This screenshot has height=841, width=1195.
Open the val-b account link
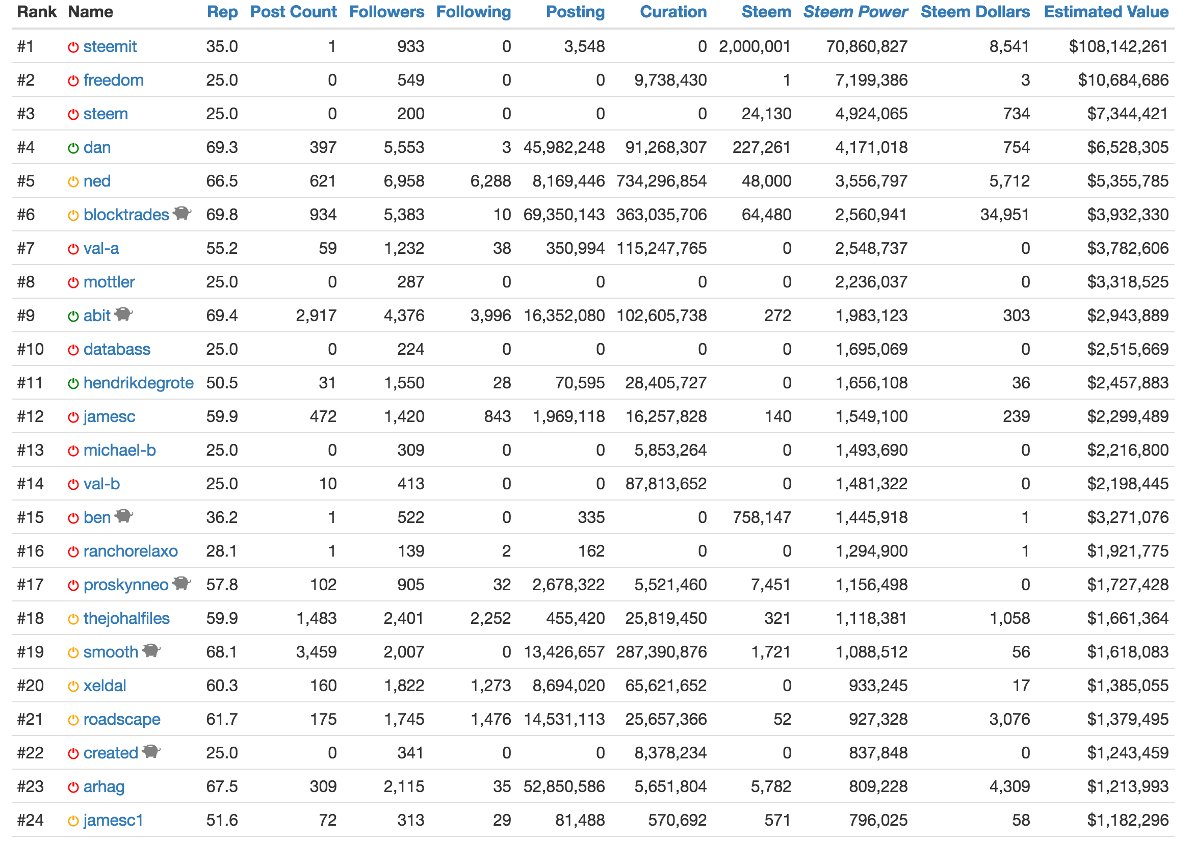[101, 484]
